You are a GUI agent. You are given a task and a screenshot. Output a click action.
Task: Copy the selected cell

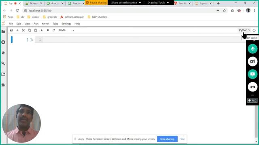click(x=30, y=30)
